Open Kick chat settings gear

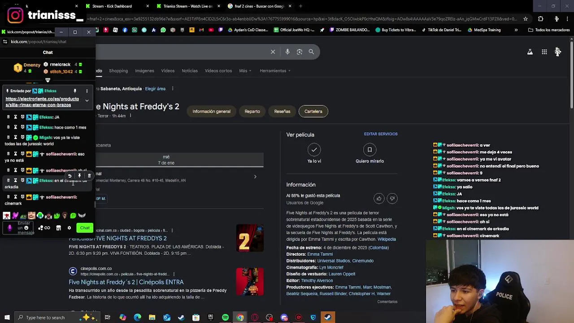[69, 228]
